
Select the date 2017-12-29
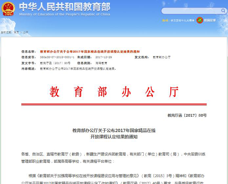(104, 57)
